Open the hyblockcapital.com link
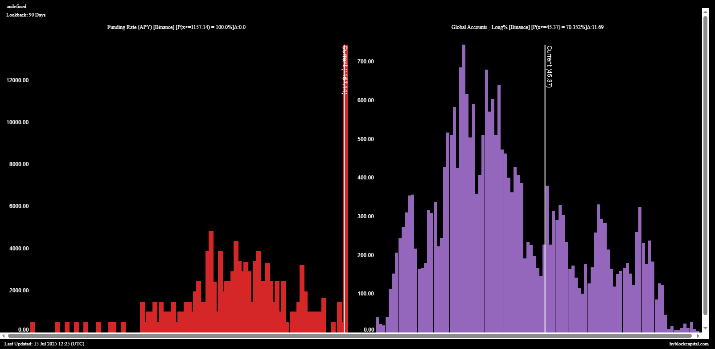Image resolution: width=715 pixels, height=349 pixels. pos(689,344)
